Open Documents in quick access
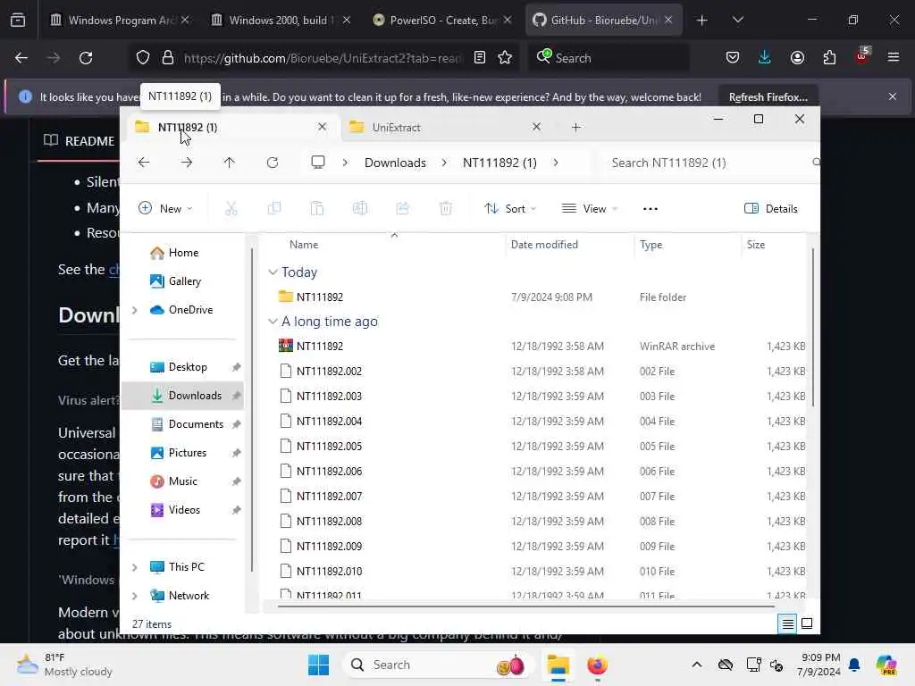The image size is (915, 686). (x=196, y=424)
